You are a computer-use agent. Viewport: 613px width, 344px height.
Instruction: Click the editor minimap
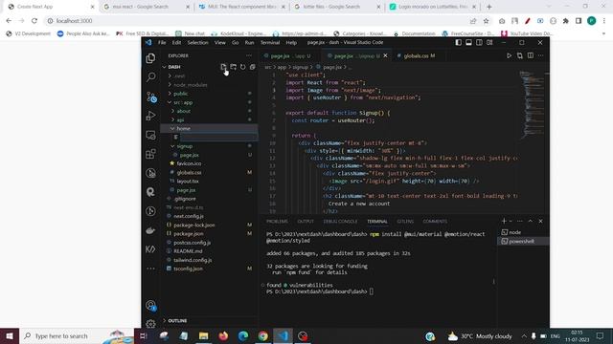coord(532,104)
